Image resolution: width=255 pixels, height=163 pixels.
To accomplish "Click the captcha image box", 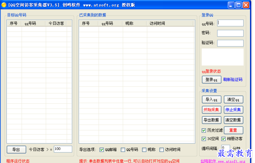I will pyautogui.click(x=222, y=57).
